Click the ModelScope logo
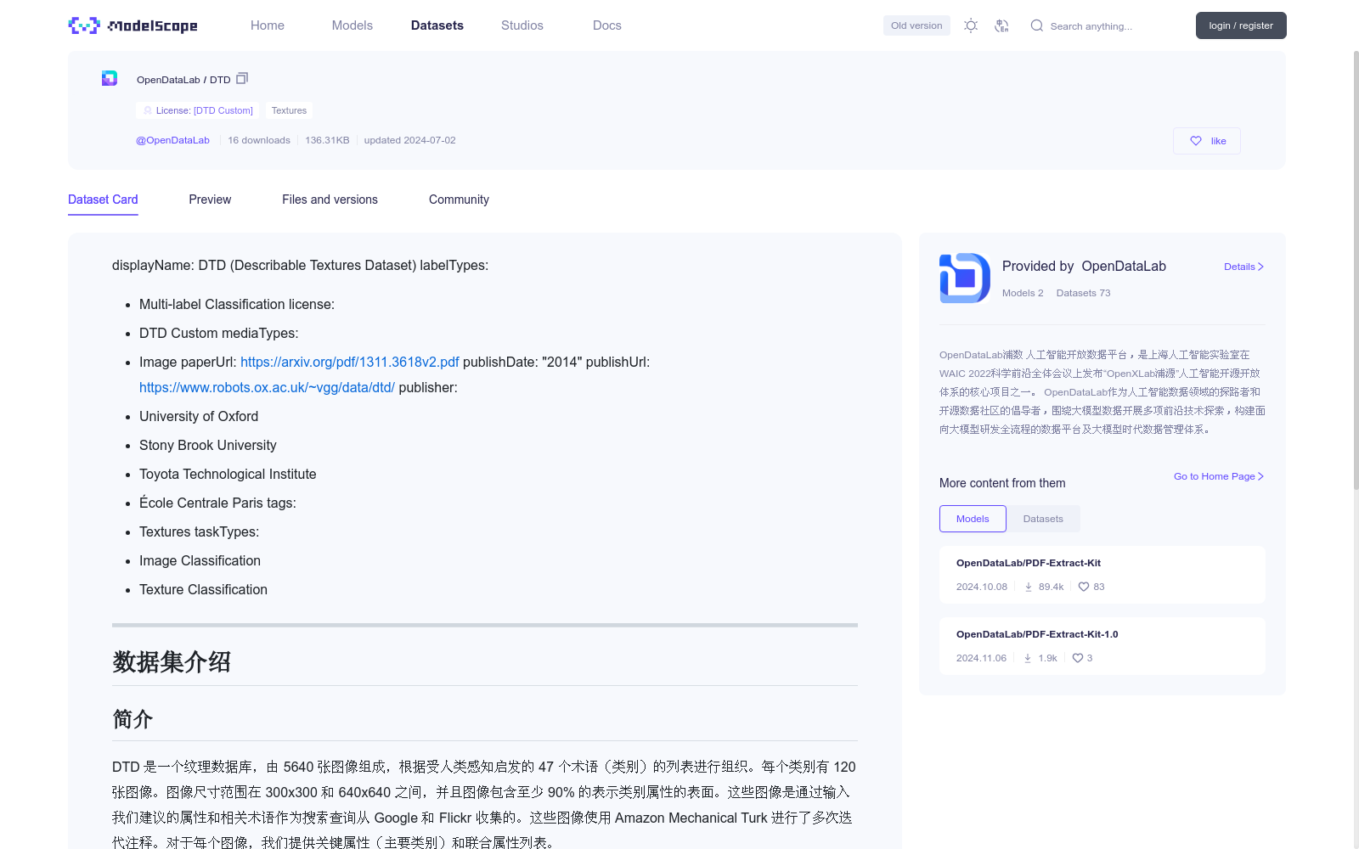This screenshot has width=1359, height=849. pos(133,25)
